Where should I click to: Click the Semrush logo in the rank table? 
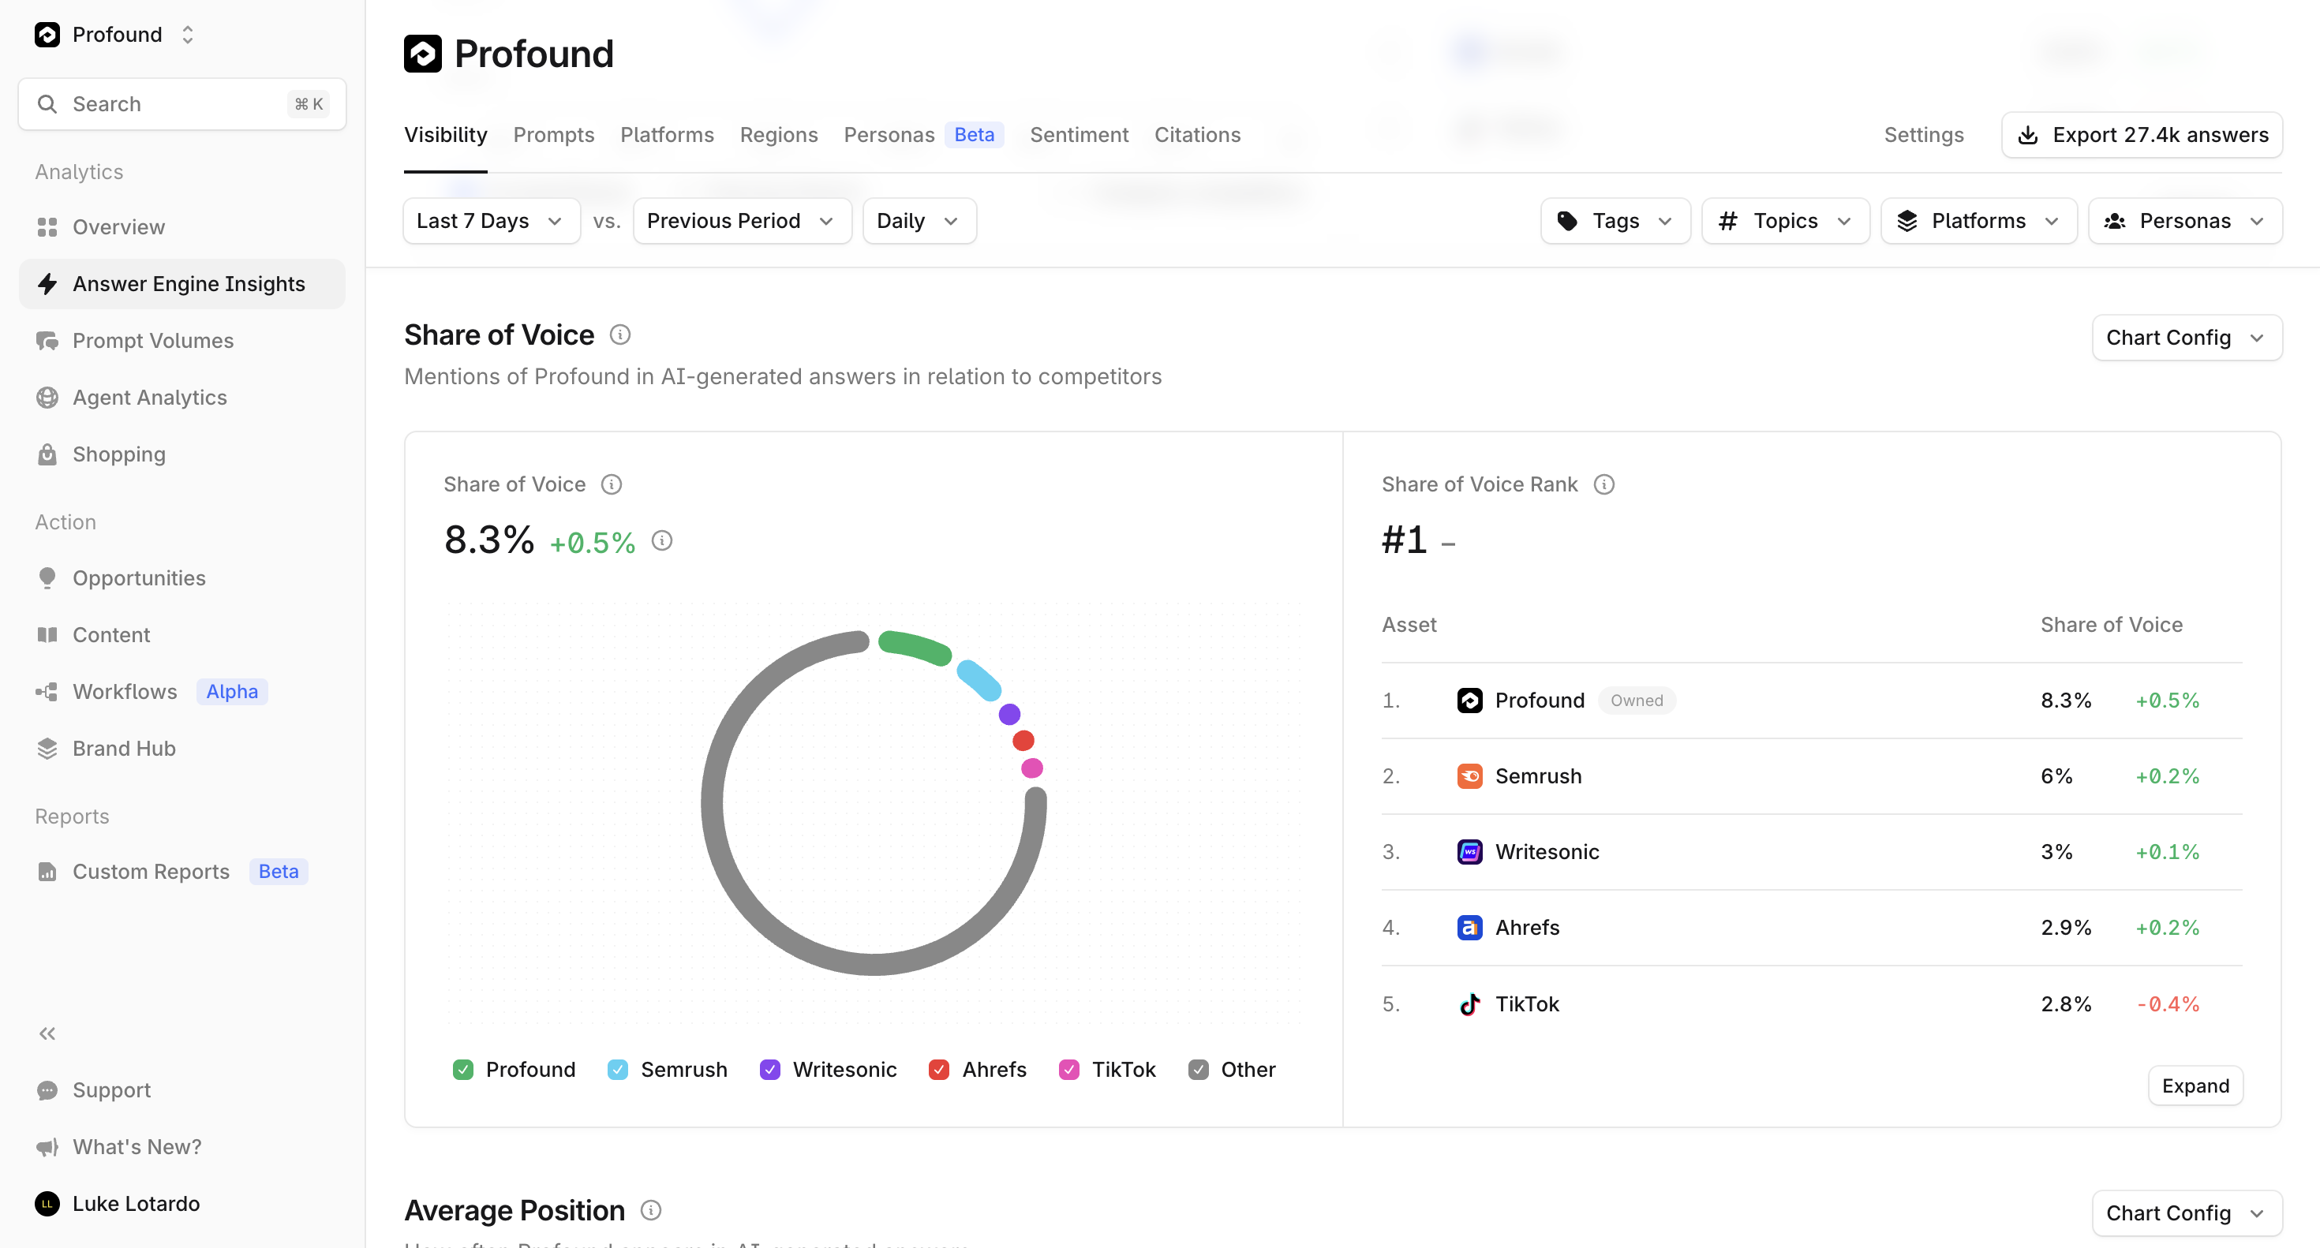(x=1470, y=776)
